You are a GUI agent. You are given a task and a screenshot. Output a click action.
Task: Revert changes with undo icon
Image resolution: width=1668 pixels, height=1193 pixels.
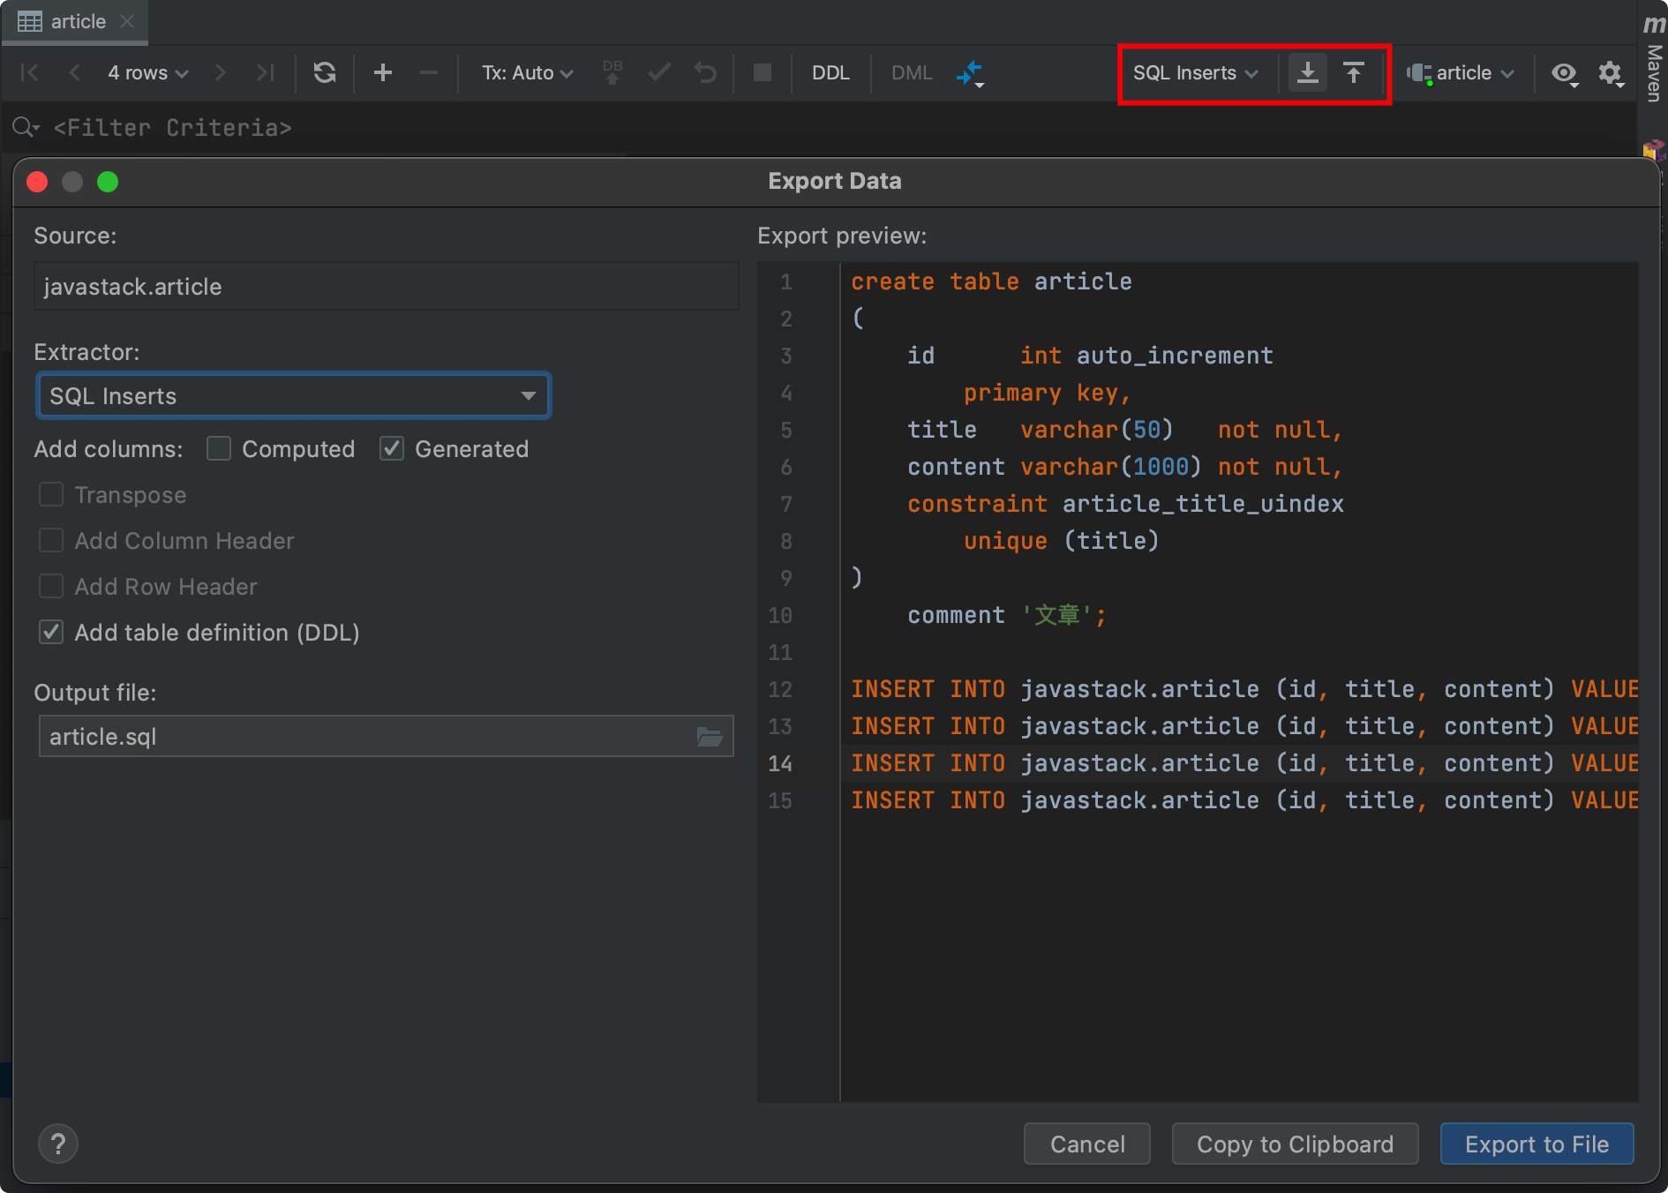pyautogui.click(x=704, y=73)
